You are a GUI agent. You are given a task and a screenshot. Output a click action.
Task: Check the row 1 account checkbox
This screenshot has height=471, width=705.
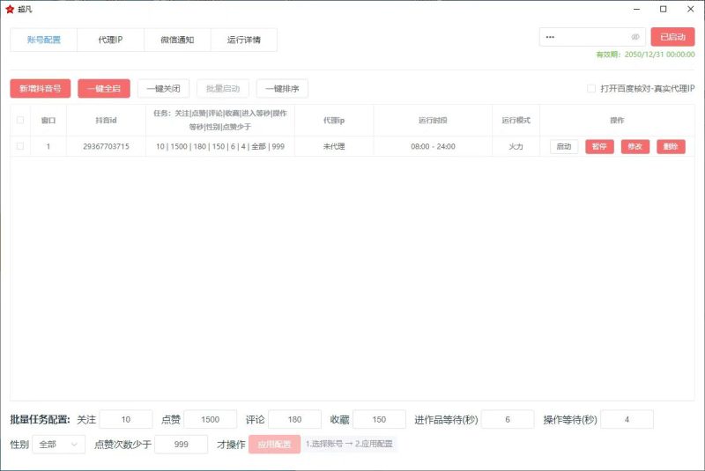point(20,146)
